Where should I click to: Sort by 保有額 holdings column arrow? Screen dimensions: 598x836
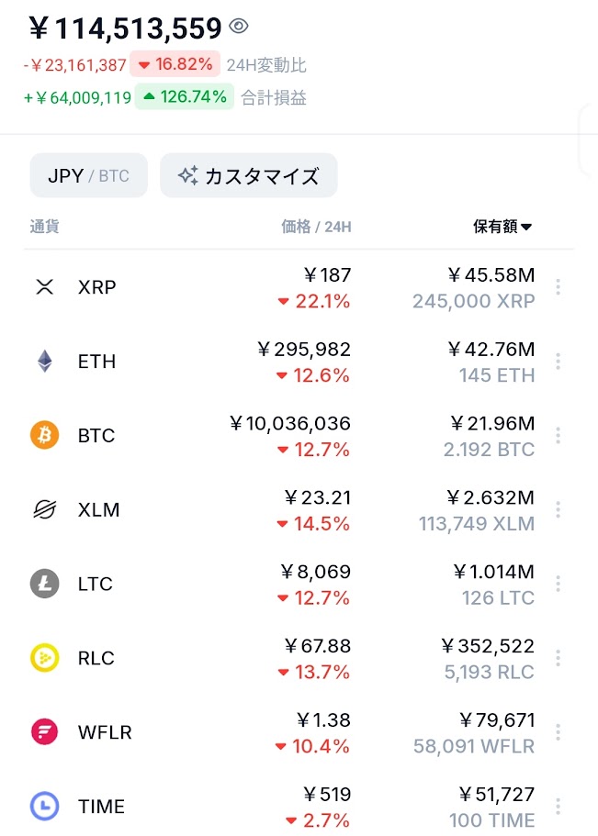click(526, 228)
